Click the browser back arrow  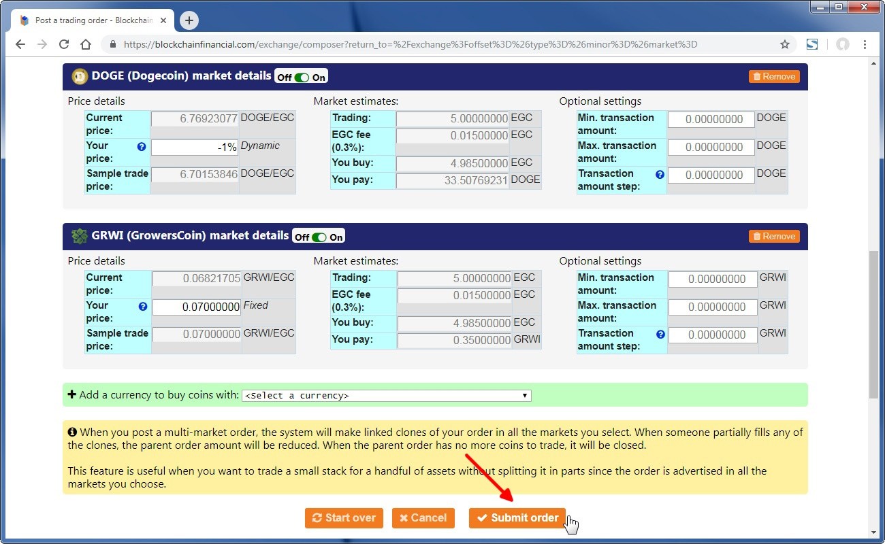(x=20, y=44)
